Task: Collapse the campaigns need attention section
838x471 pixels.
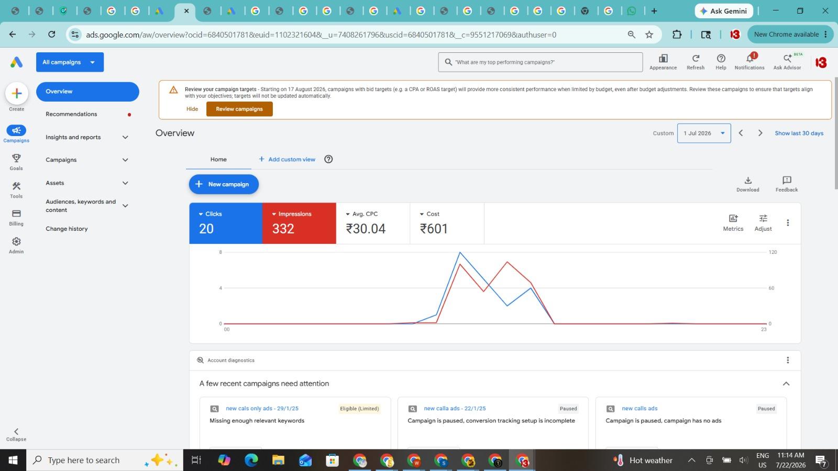Action: 786,384
